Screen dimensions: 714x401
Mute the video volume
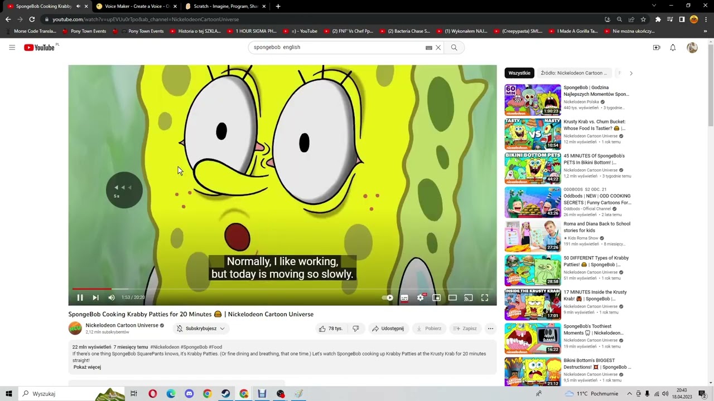click(111, 297)
